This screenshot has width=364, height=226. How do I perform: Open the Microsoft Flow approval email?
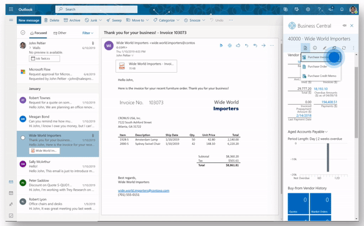click(58, 74)
